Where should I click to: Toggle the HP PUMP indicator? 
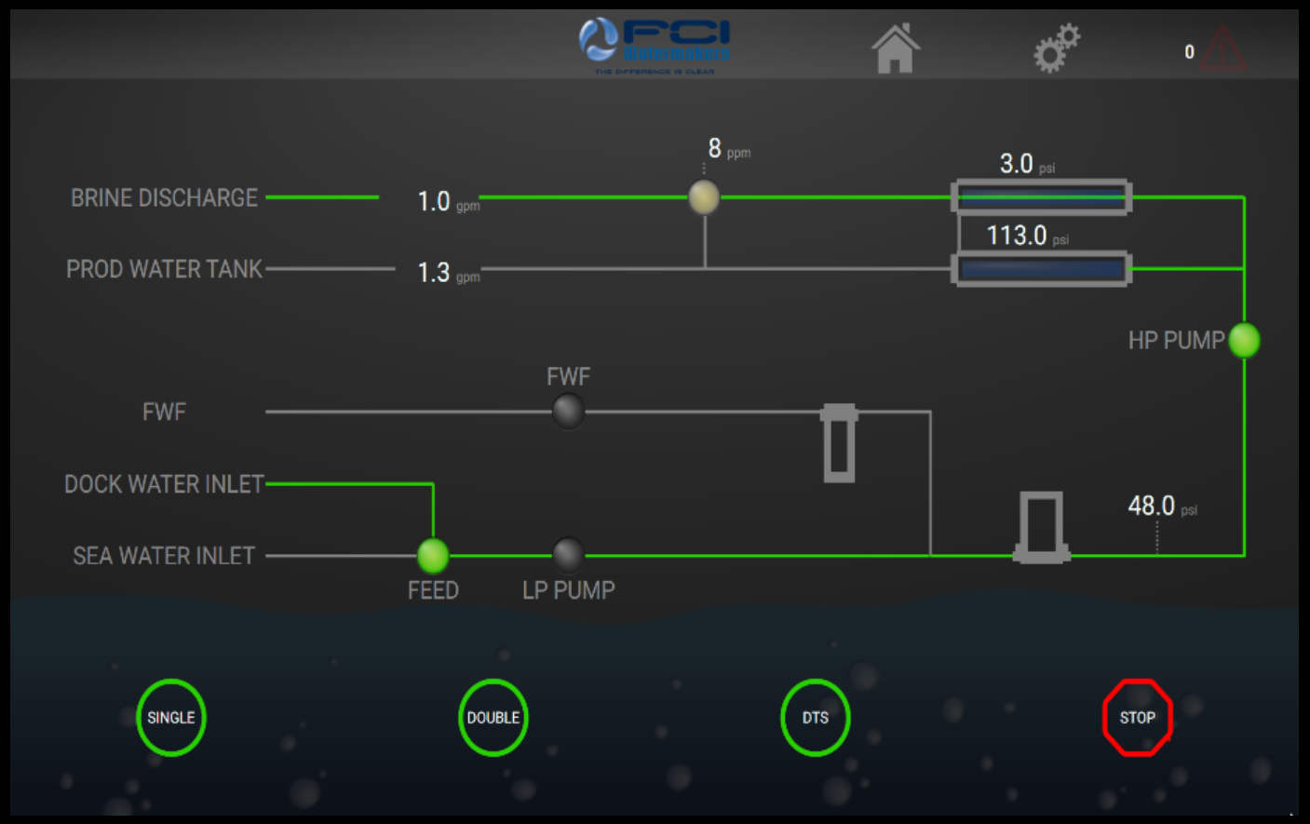[1244, 341]
